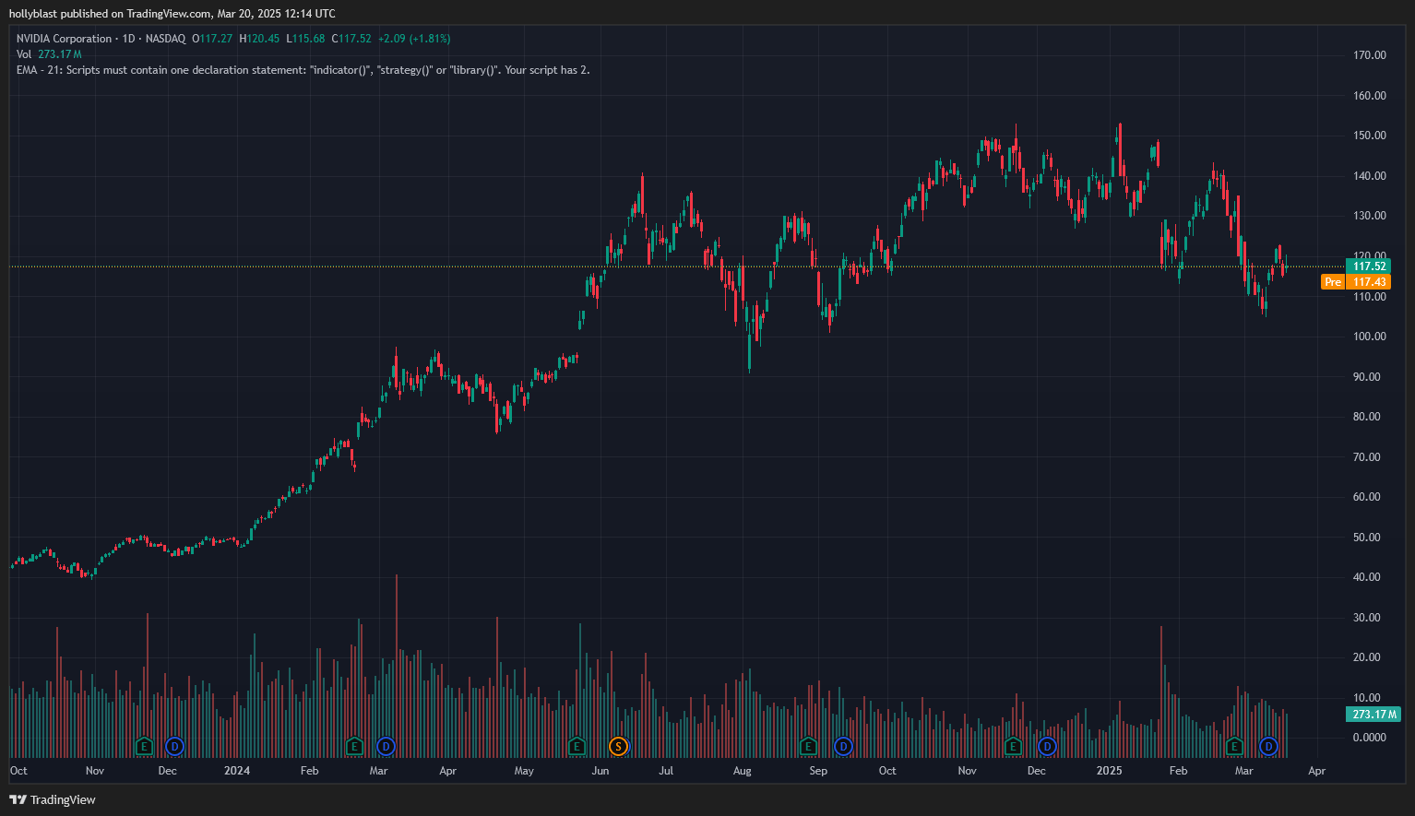Viewport: 1415px width, 816px height.
Task: Click the Sep label on the time axis
Action: 818,771
